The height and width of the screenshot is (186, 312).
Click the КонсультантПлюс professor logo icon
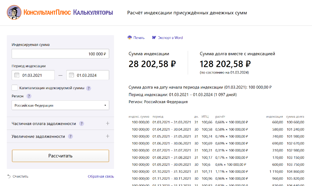(14, 12)
